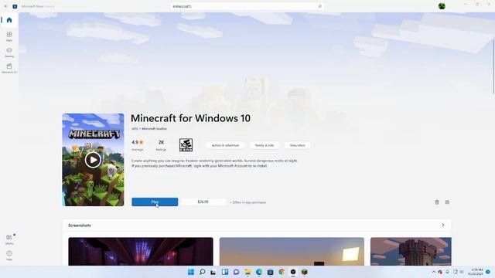Open the profile avatar menu
Viewport: 495px width, 278px height.
click(442, 6)
